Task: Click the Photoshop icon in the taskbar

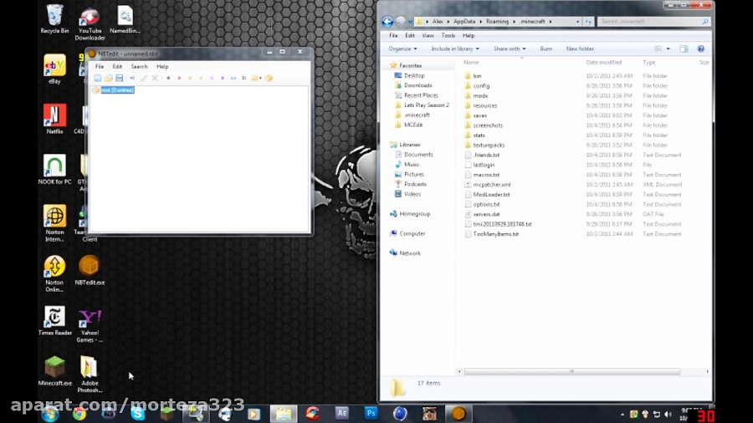Action: click(x=371, y=413)
